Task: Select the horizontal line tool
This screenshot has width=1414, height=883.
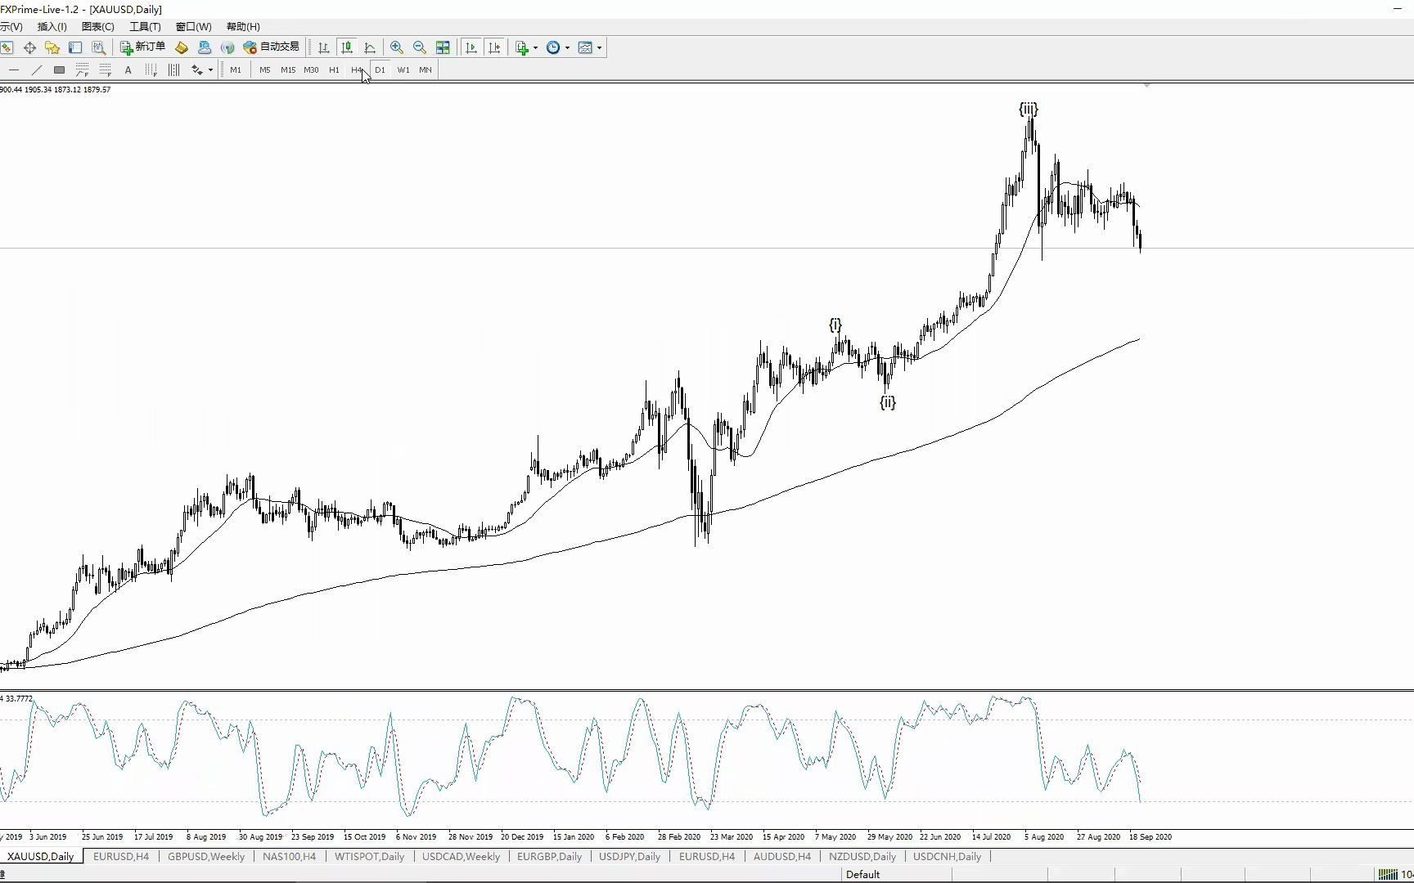Action: coord(13,69)
